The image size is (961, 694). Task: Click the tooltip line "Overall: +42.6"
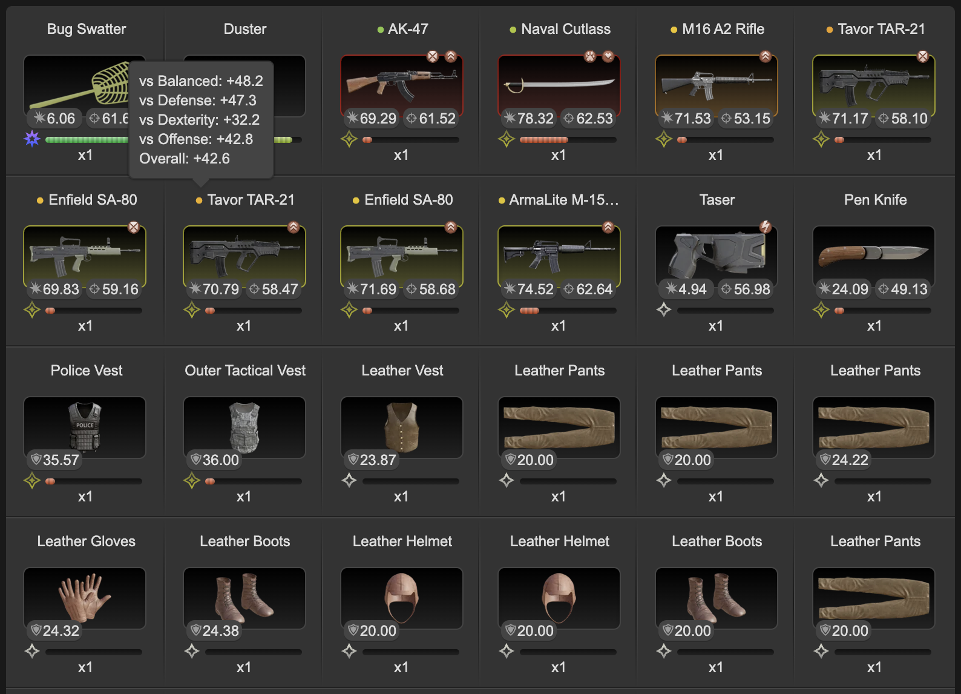pos(185,159)
